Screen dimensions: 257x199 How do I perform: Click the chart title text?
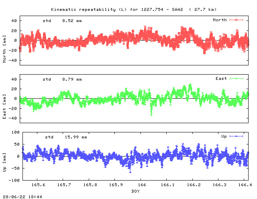134,10
